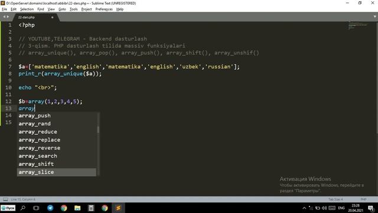The width and height of the screenshot is (378, 213).
Task: Open Telegram from the taskbar
Action: [x=50, y=208]
